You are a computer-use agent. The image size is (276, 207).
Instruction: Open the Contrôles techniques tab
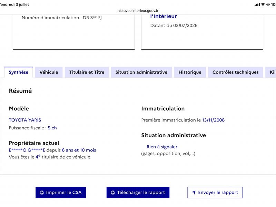[x=236, y=72]
